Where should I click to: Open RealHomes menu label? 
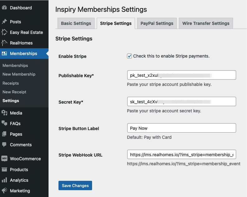point(21,43)
